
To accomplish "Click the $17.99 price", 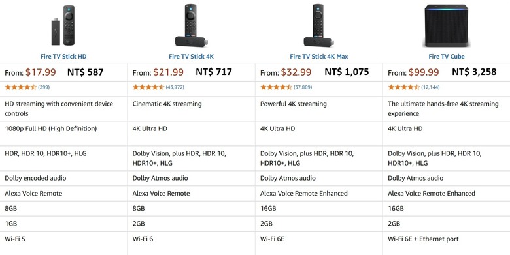I will coord(41,72).
